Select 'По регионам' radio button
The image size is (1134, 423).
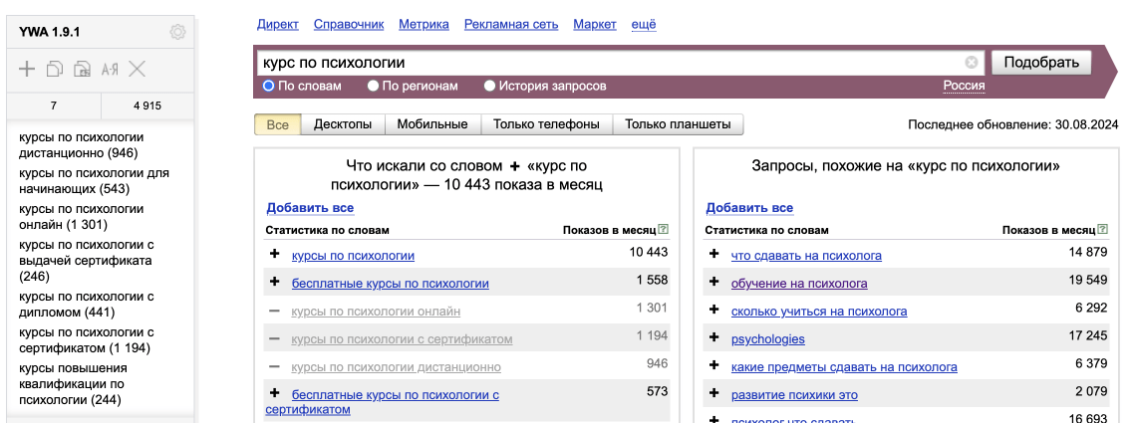click(x=373, y=86)
